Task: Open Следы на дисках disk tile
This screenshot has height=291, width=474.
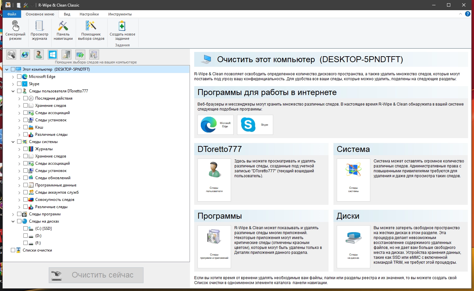Action: (354, 247)
